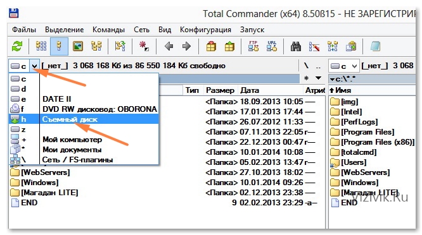
Task: Go back with left arrow icon
Action: pos(169,46)
